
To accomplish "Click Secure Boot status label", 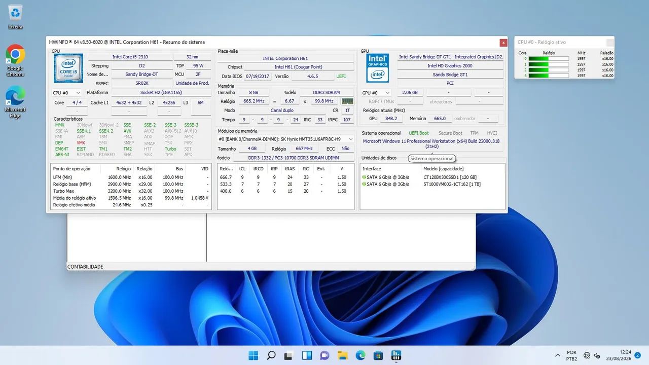I will tap(450, 133).
